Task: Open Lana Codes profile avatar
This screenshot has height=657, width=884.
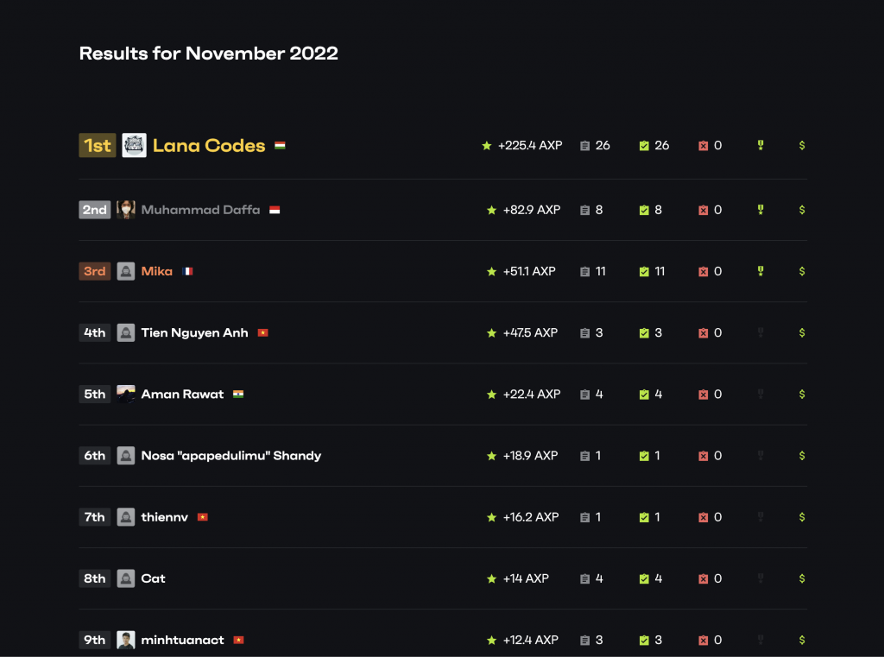Action: 134,145
